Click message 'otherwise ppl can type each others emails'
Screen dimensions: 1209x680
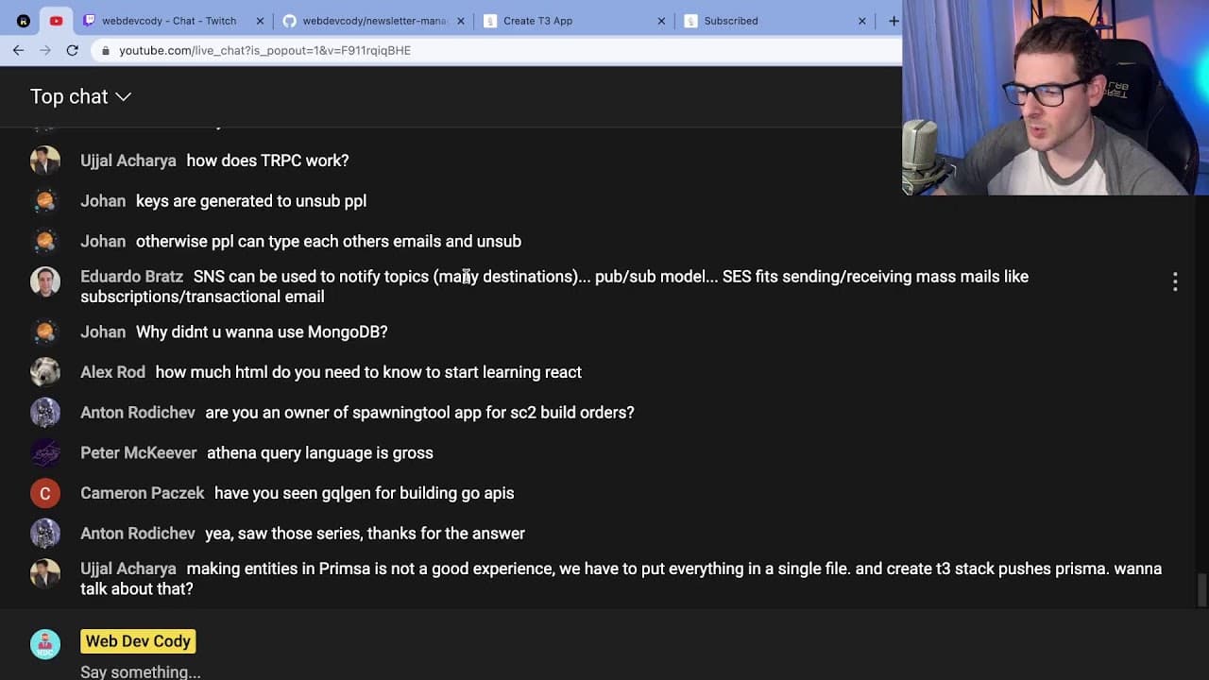pos(329,242)
